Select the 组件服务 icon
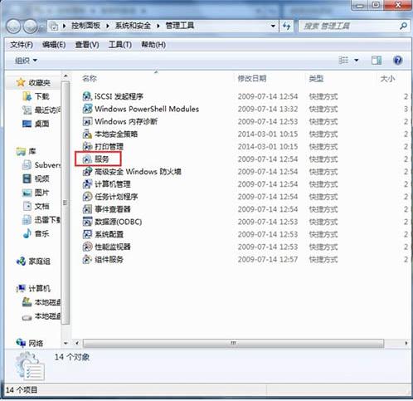413x401 pixels. point(87,259)
